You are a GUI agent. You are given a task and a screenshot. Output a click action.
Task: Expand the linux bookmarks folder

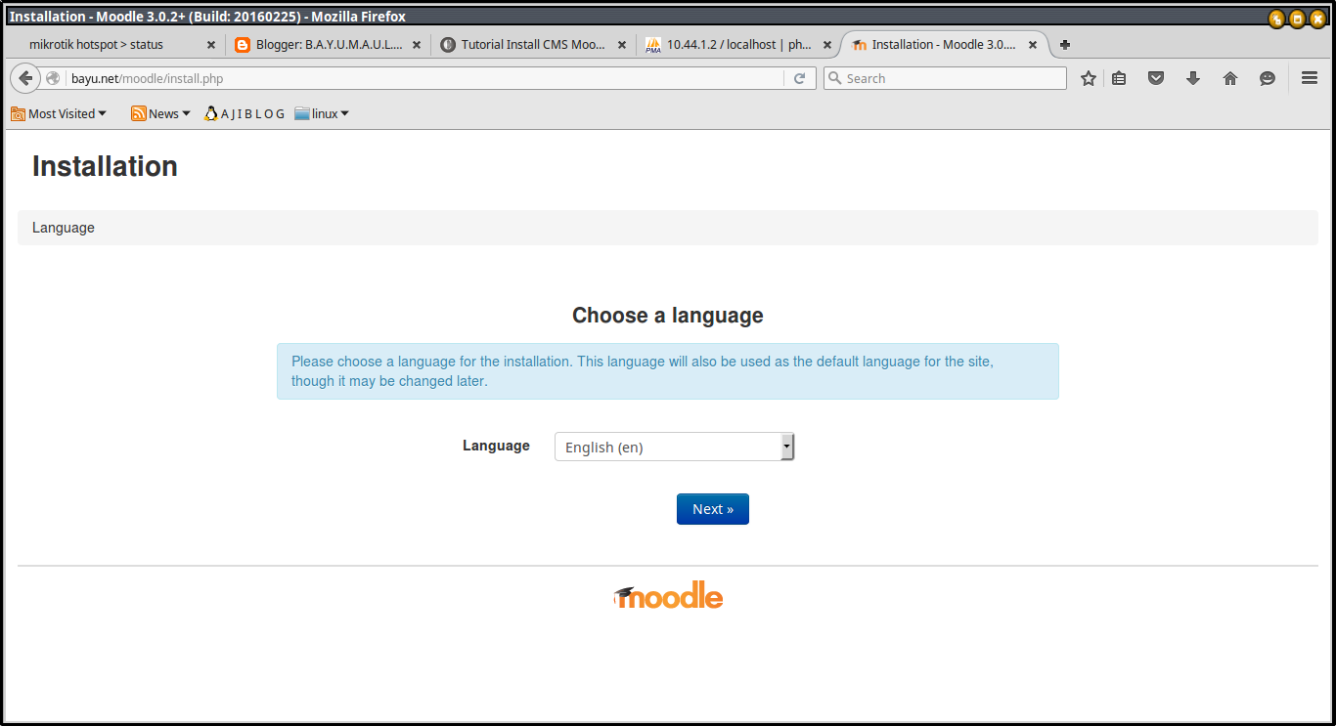point(322,113)
